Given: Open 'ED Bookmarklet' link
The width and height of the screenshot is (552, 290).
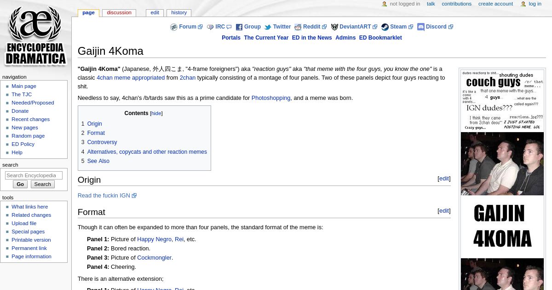Looking at the screenshot, I should click(380, 38).
